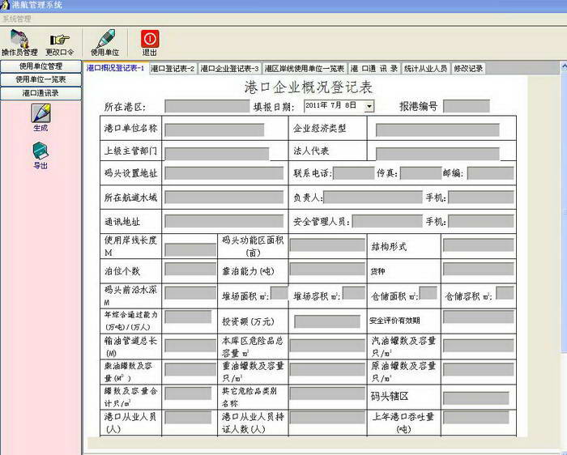Click the 其它危险品类别名称 input field
This screenshot has width=567, height=455.
pyautogui.click(x=327, y=393)
